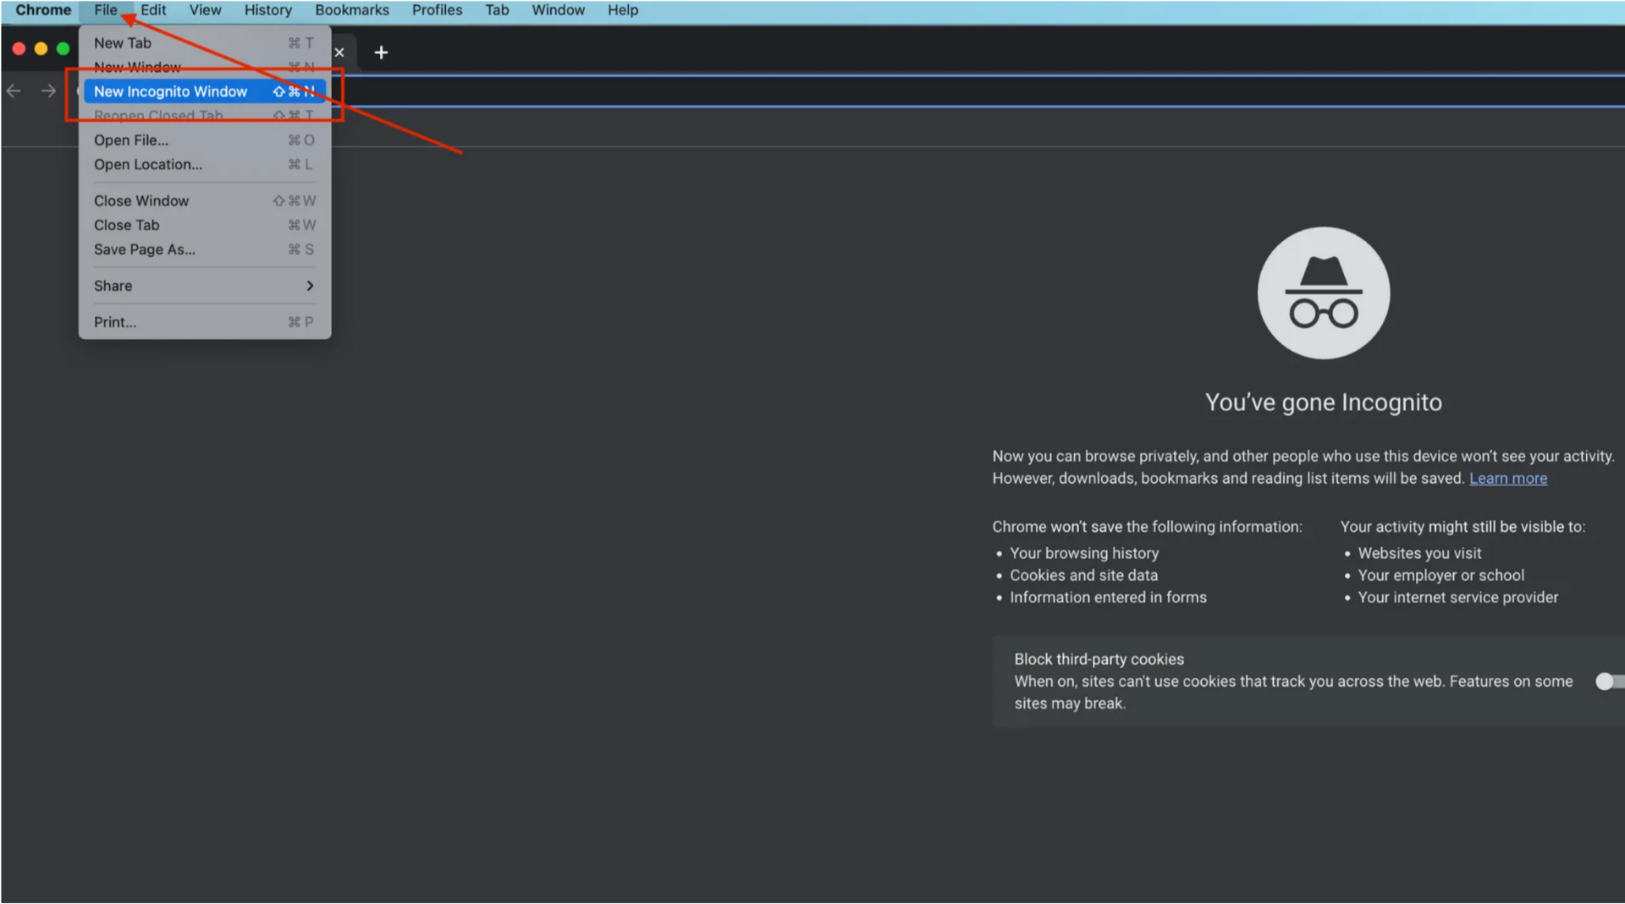Select Close Tab menu item

point(204,226)
